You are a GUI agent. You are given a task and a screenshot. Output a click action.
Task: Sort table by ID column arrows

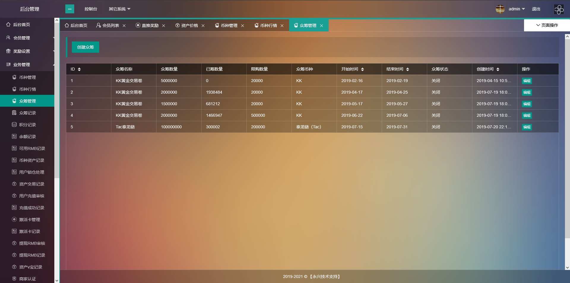pos(79,69)
